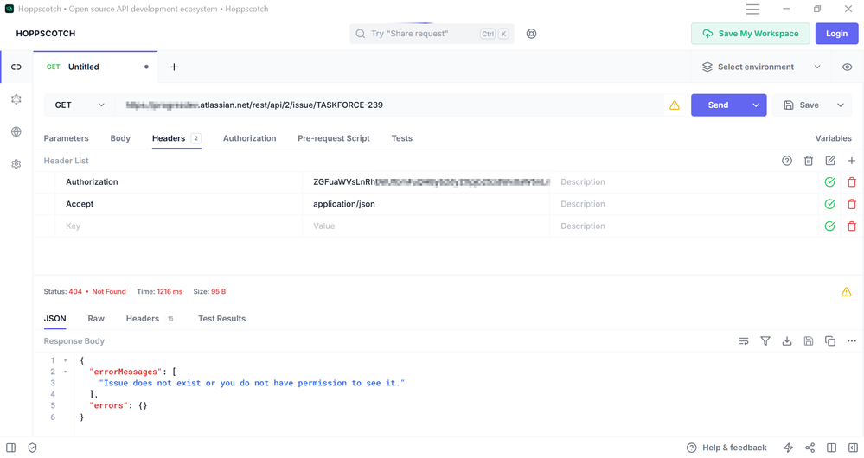
Task: Click Save My Workspace button
Action: click(x=751, y=34)
